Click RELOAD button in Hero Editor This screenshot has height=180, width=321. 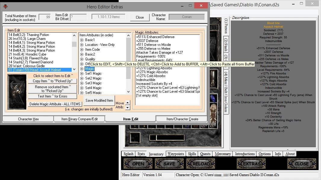tap(201, 164)
